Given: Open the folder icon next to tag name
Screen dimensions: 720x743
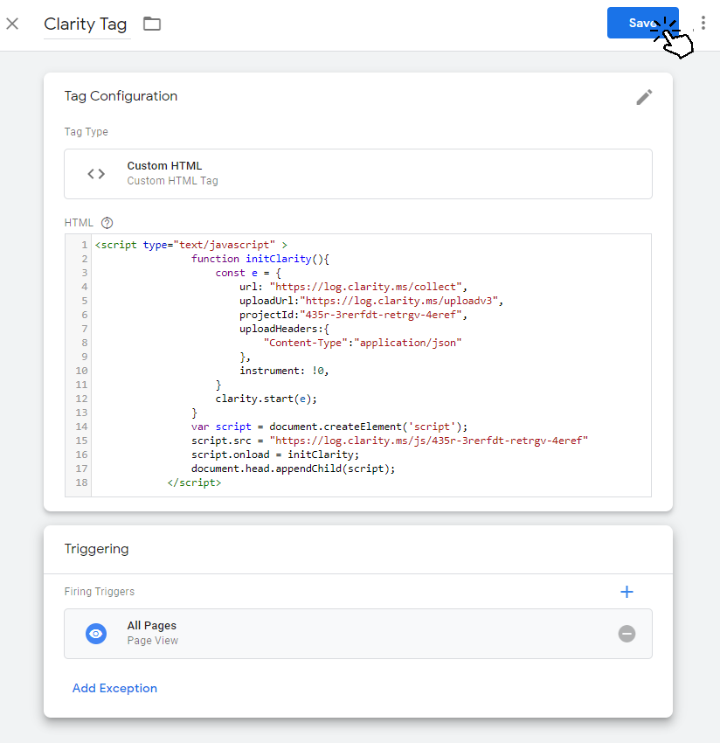Looking at the screenshot, I should click(x=152, y=24).
